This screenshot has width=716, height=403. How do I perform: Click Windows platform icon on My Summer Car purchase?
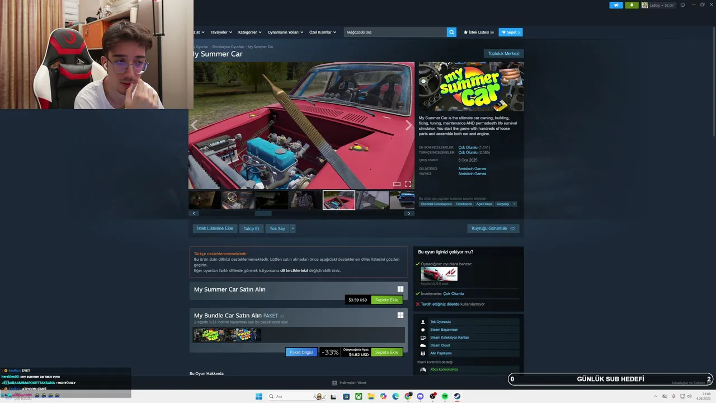(401, 289)
